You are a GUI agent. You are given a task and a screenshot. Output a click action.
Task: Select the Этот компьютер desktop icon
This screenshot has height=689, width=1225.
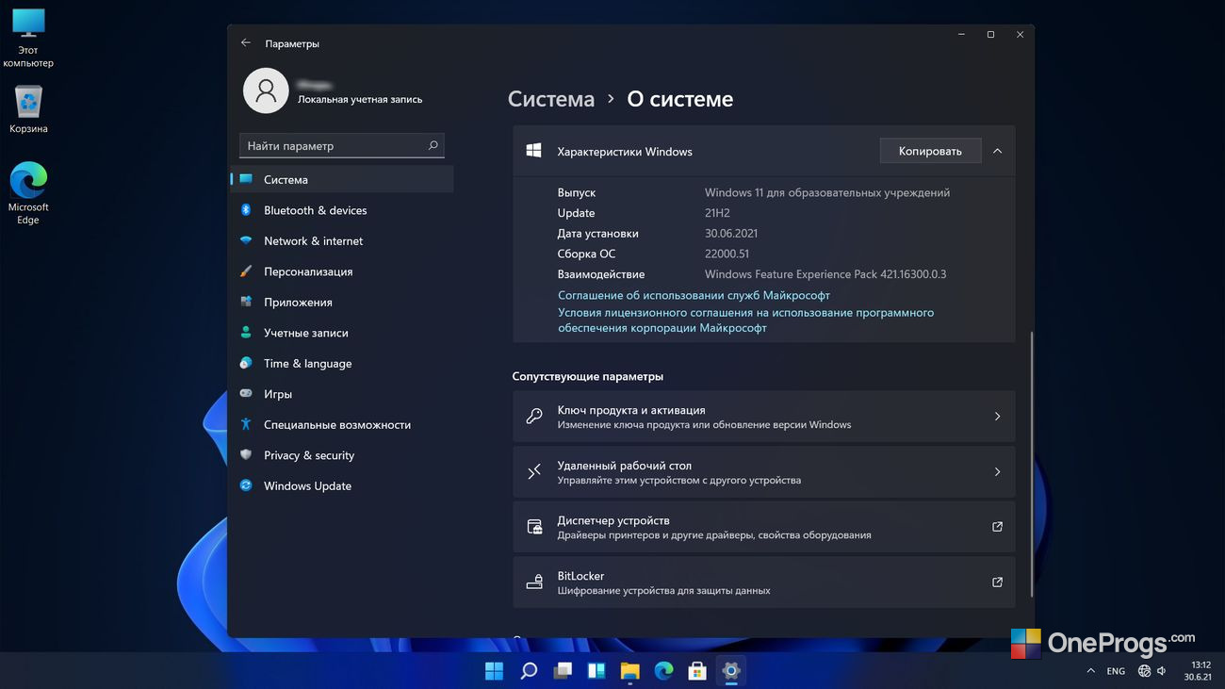(x=28, y=39)
